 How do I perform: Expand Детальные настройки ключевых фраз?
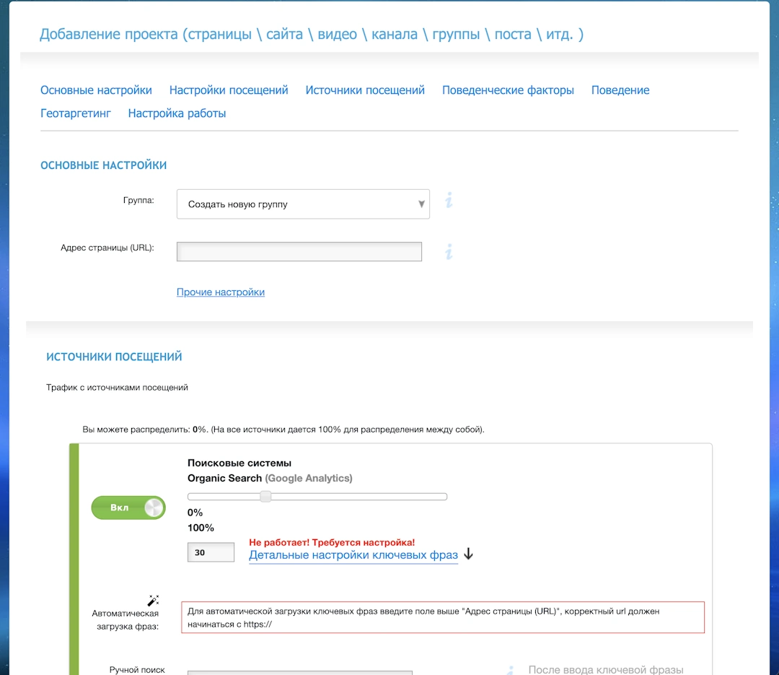click(x=353, y=555)
